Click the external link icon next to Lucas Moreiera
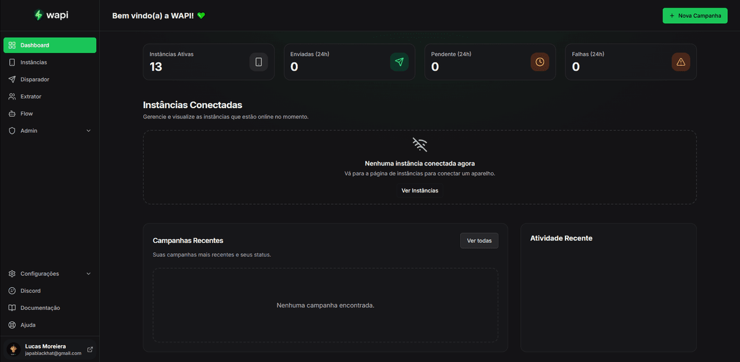This screenshot has width=740, height=362. [x=90, y=349]
